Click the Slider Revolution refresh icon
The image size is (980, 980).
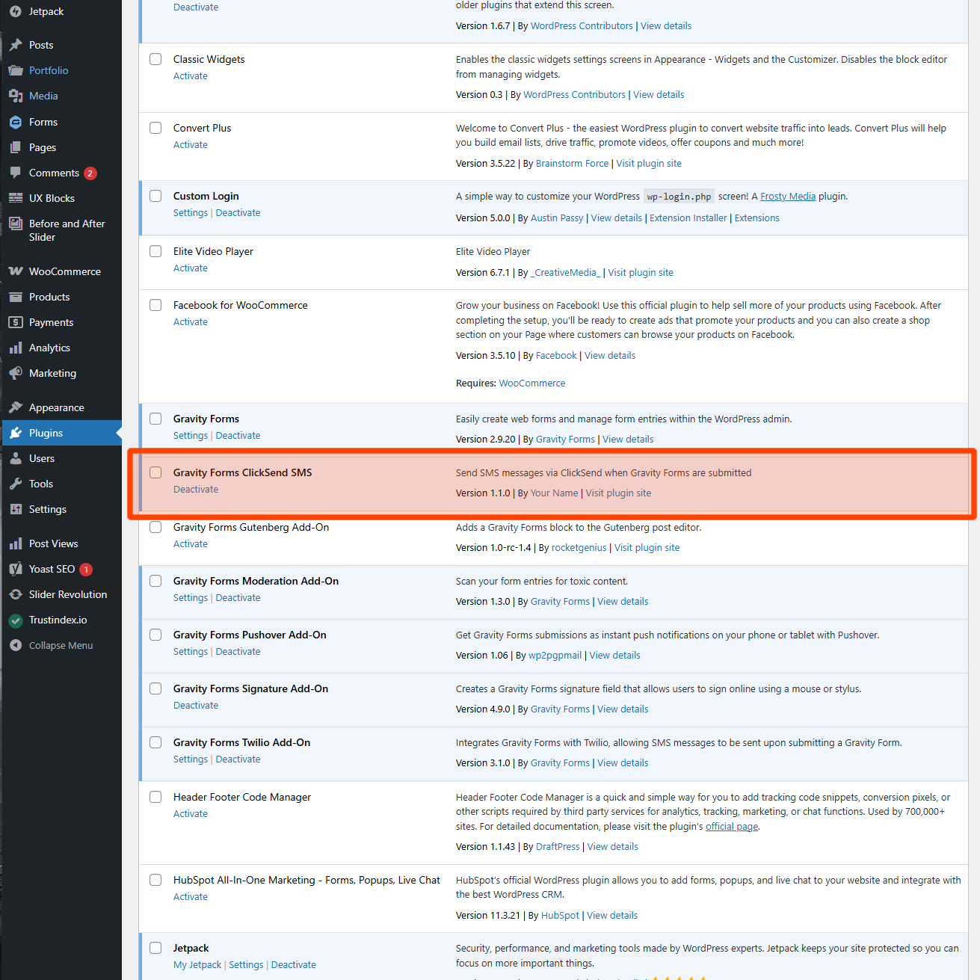(16, 594)
